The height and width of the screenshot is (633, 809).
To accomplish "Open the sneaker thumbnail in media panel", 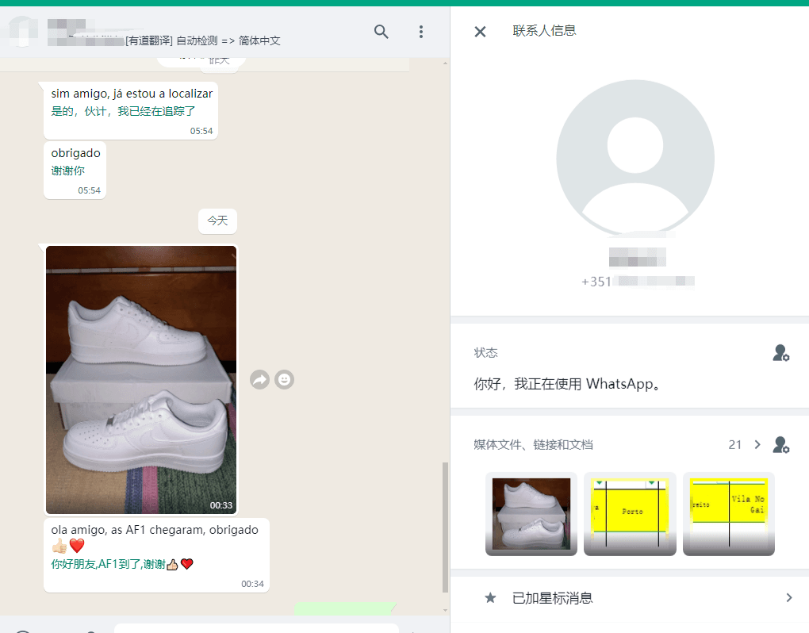I will coord(531,514).
